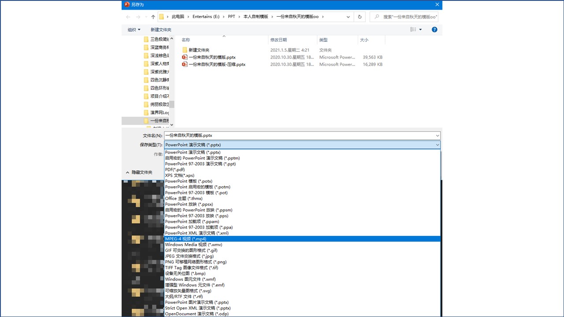
Task: Select the 新建文件夹 folder icon in file list
Action: [x=185, y=50]
